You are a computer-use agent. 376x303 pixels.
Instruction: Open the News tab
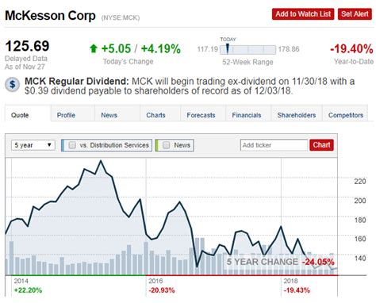click(x=109, y=115)
